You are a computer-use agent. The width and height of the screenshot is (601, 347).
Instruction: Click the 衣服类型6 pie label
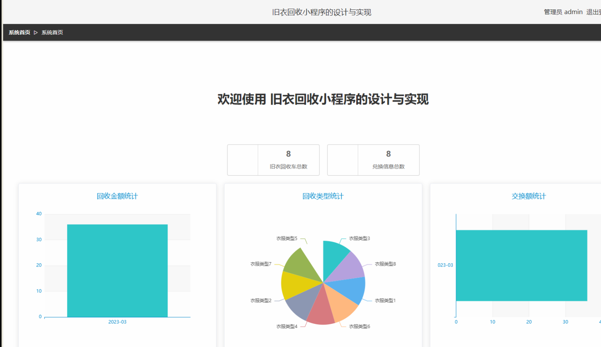360,326
